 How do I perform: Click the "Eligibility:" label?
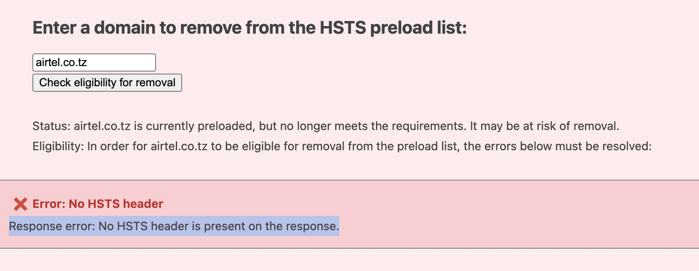pos(58,146)
